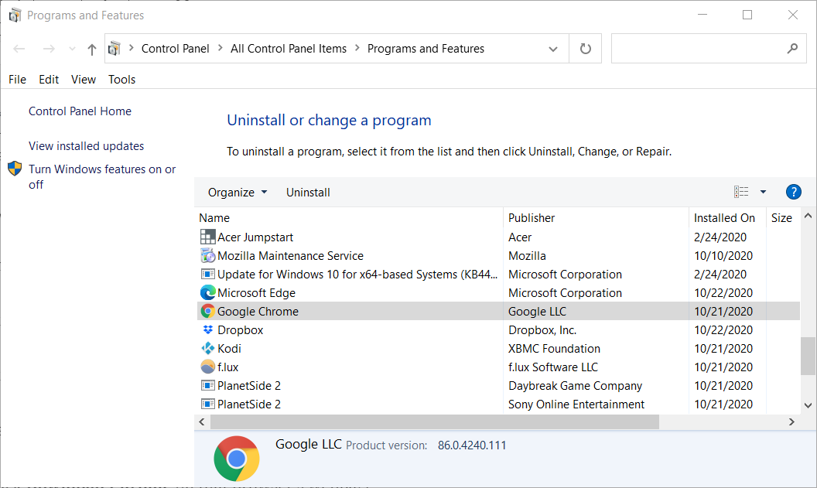This screenshot has height=488, width=817.
Task: Open Control Panel Home link
Action: click(80, 111)
